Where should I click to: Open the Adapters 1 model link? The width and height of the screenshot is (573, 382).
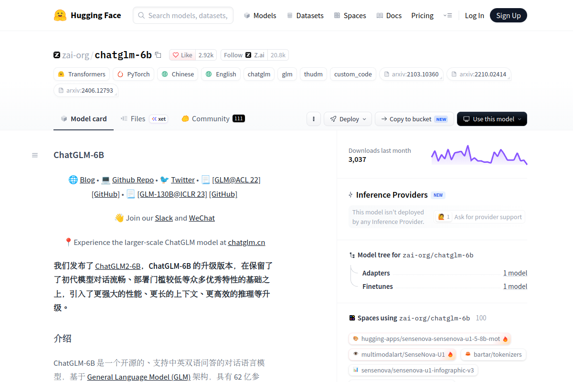tap(515, 273)
